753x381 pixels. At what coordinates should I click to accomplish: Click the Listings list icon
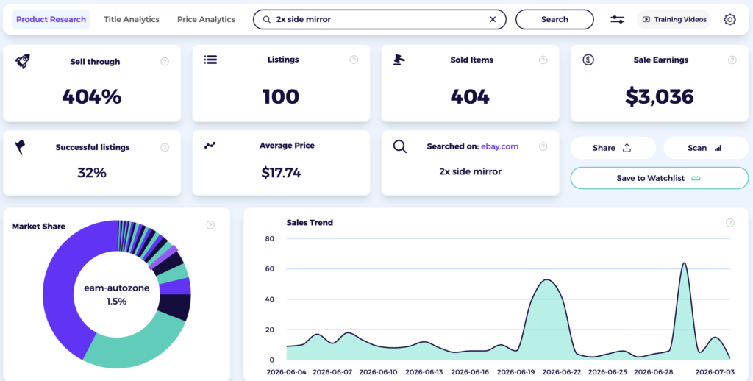click(210, 60)
